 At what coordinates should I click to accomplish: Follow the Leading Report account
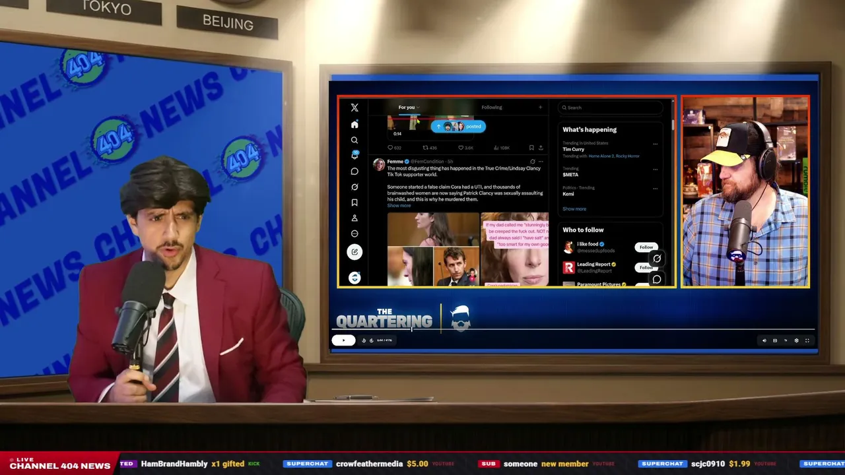[644, 267]
